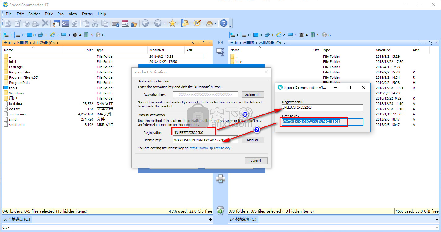The height and width of the screenshot is (232, 441).
Task: Select the Windows folder in left panel
Action: (16, 93)
